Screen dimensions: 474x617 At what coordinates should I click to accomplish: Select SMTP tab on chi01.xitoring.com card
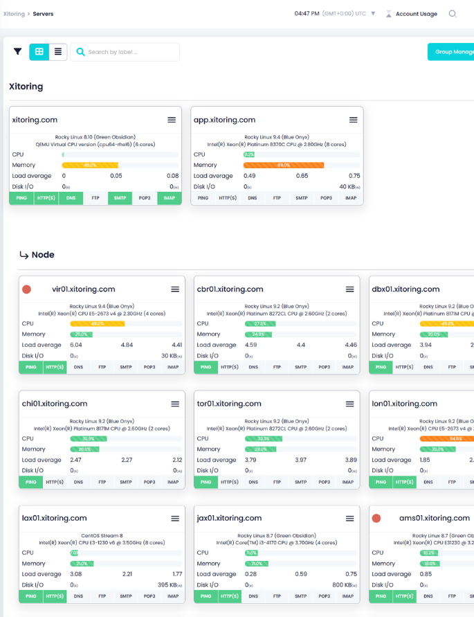point(126,482)
